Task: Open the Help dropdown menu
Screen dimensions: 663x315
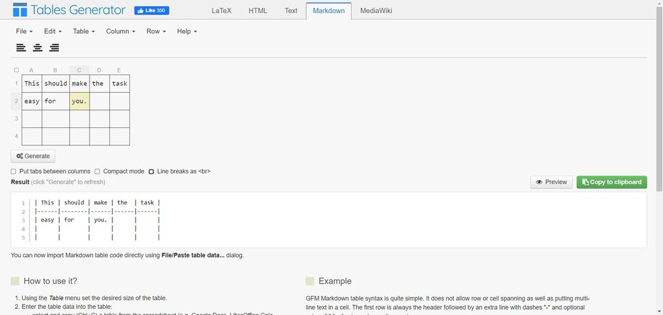Action: pos(187,32)
